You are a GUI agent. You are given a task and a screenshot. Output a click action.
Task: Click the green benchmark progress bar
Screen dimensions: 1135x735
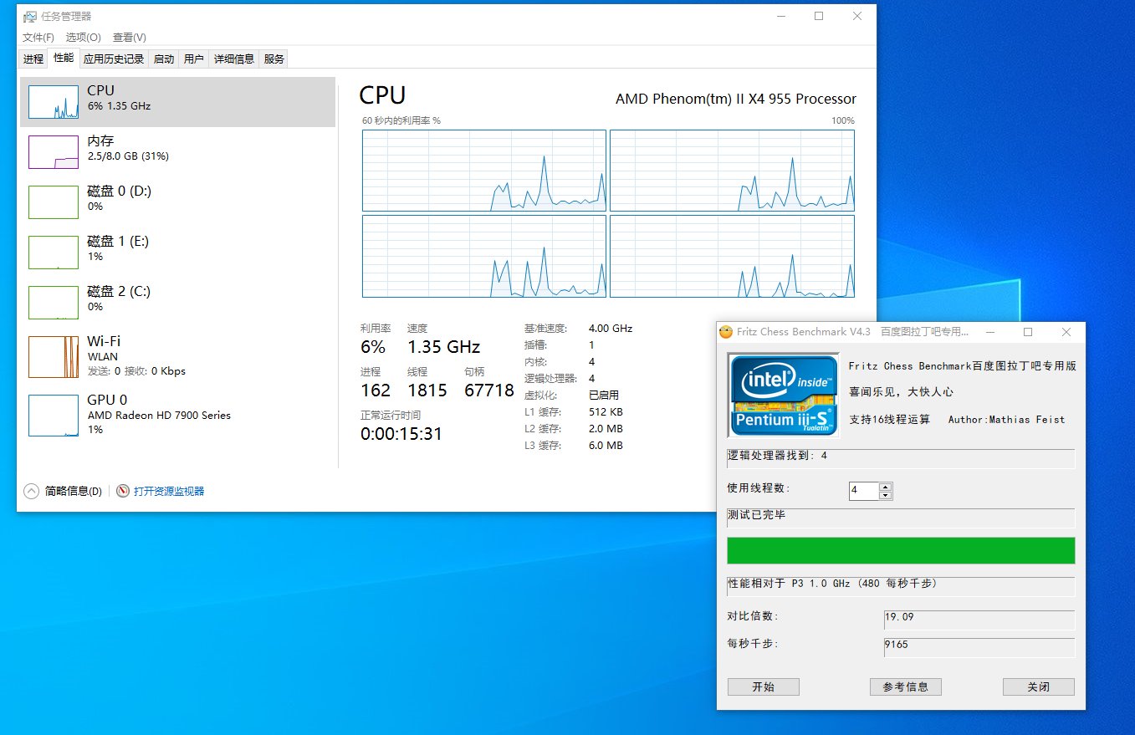pyautogui.click(x=901, y=551)
